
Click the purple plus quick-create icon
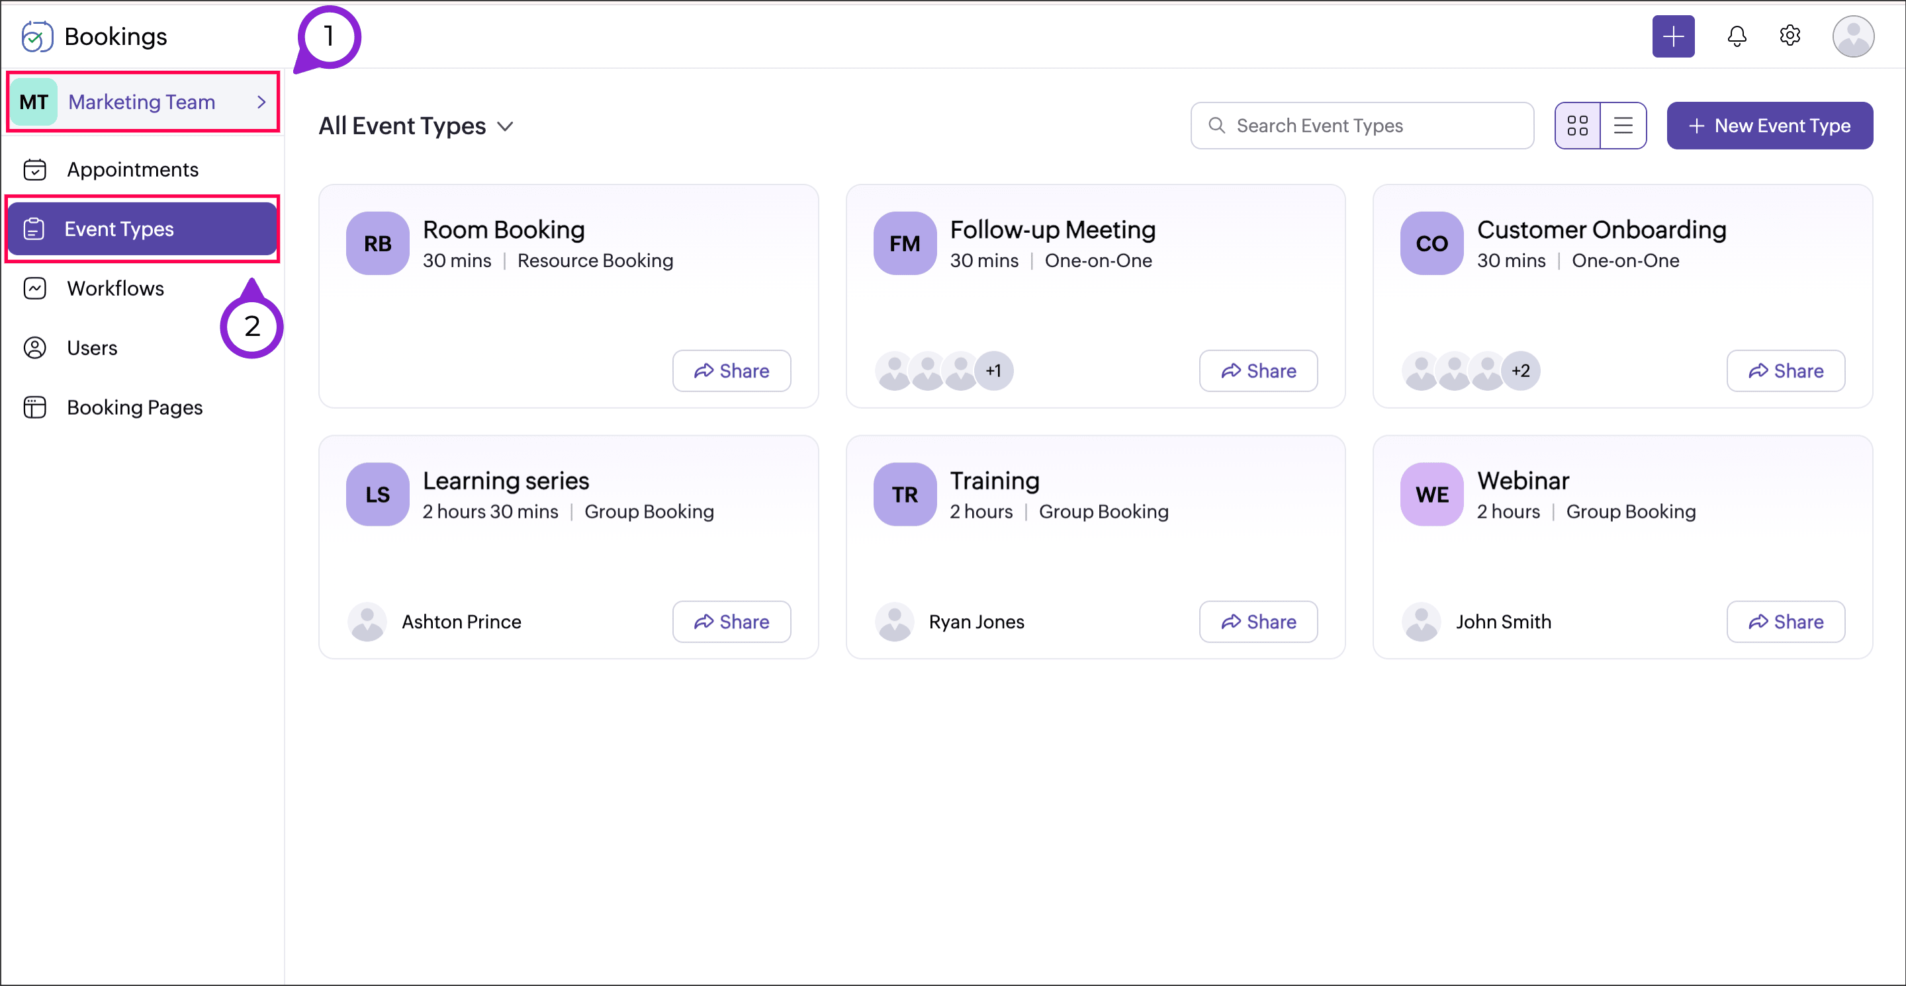(x=1672, y=36)
